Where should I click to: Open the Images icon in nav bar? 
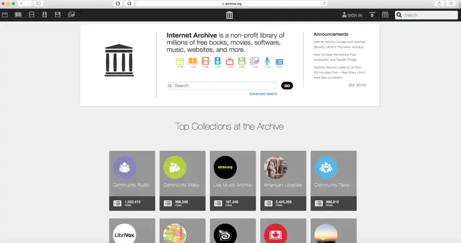pos(71,15)
